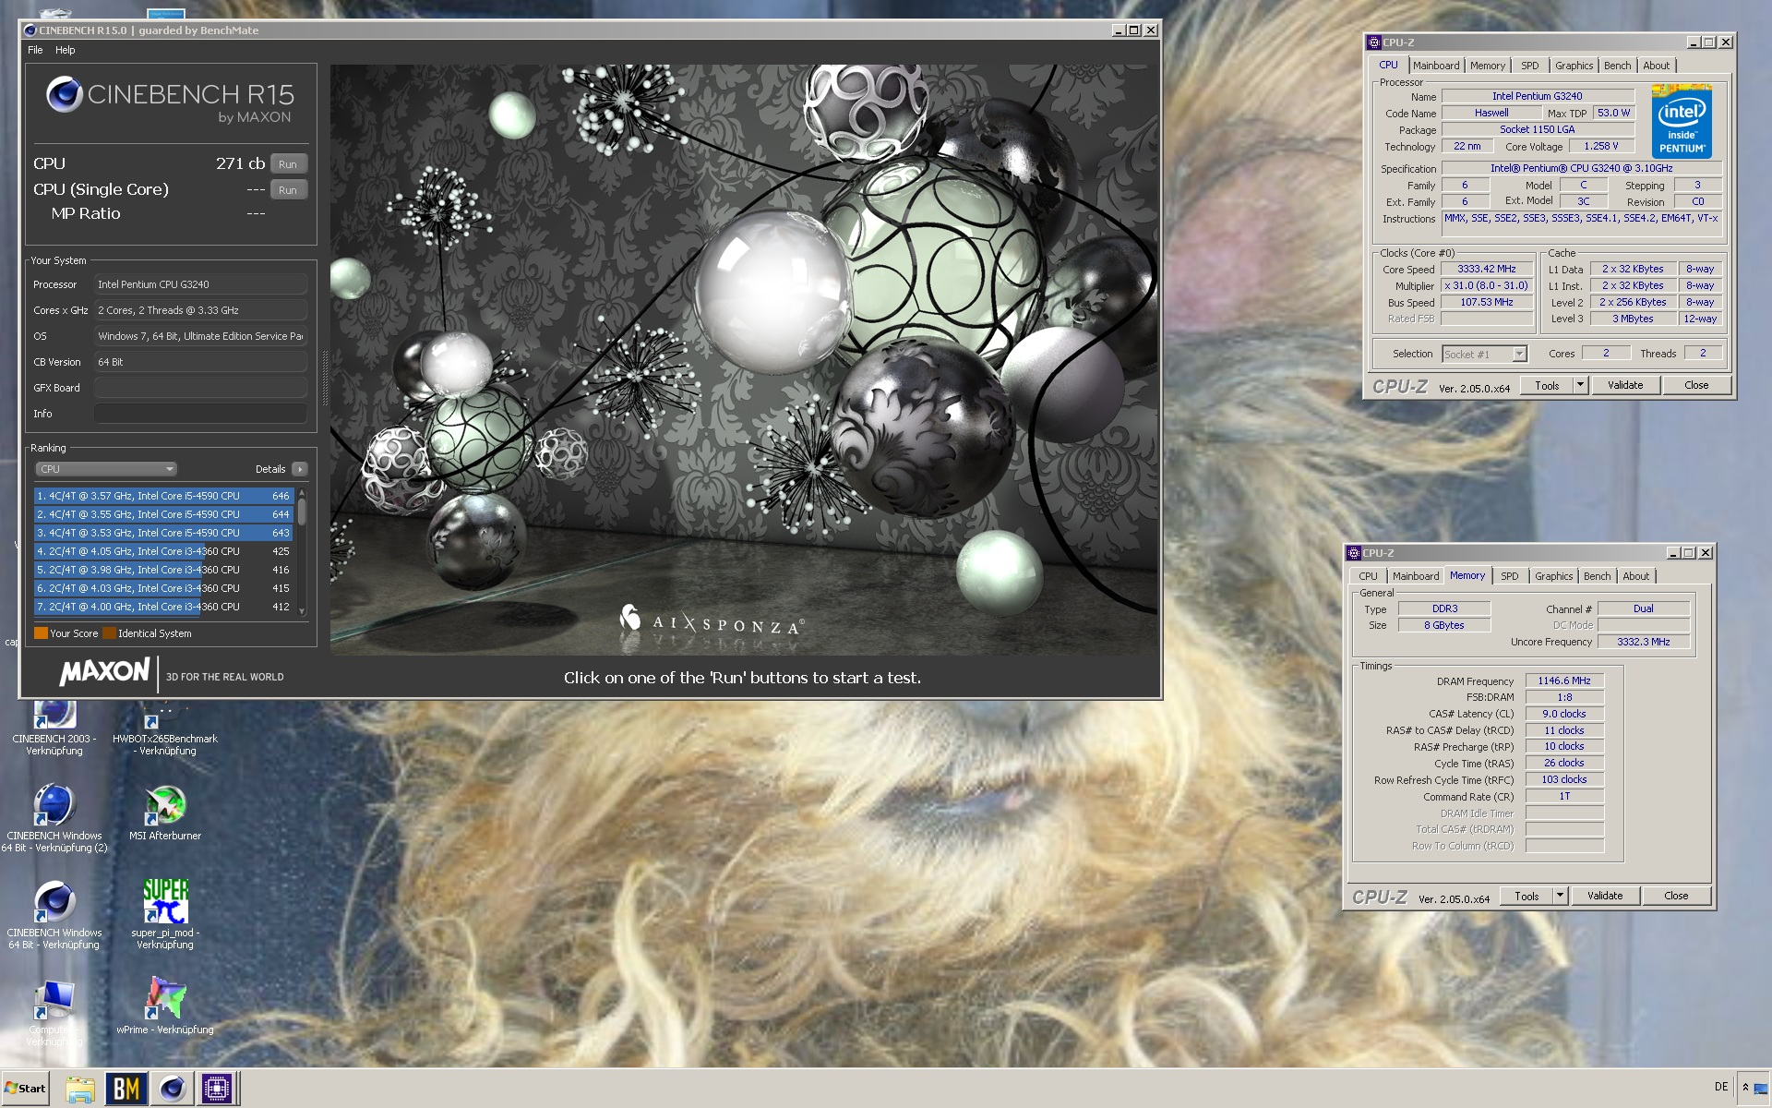Screen dimensions: 1772x1108
Task: Click the Windows Start button
Action: 26,1088
